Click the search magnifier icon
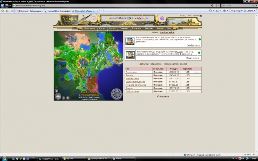This screenshot has width=258, height=161. click(253, 6)
